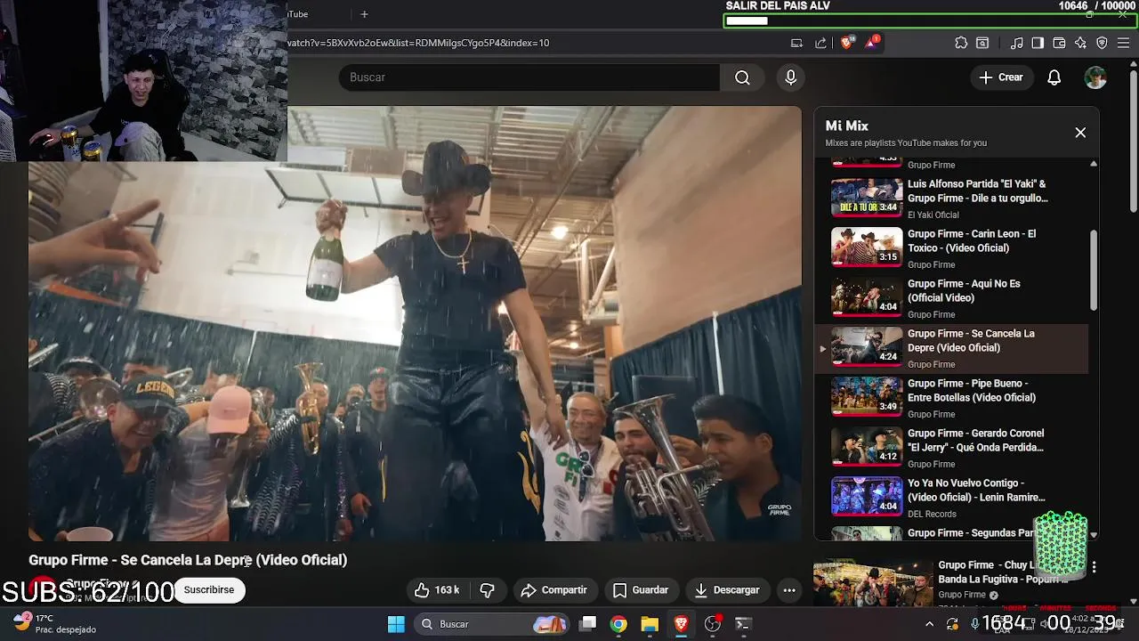Open the weather widget showing 17°C
Image resolution: width=1139 pixels, height=641 pixels.
[53, 623]
